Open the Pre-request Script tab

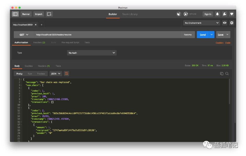pyautogui.click(x=70, y=43)
